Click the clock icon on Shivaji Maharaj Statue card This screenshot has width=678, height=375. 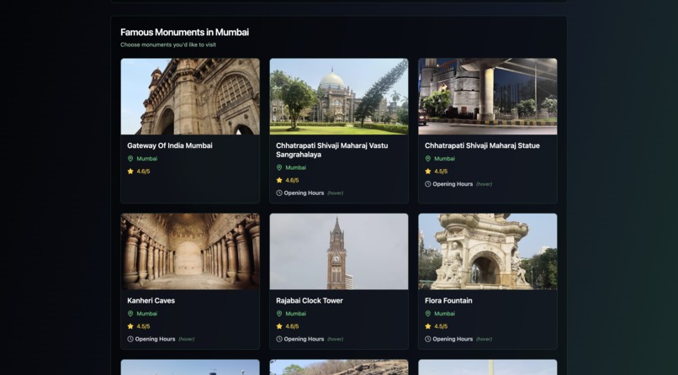pos(427,184)
